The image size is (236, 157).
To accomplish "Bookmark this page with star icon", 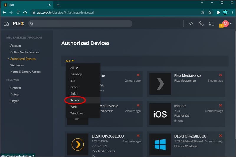I will click(x=210, y=12).
